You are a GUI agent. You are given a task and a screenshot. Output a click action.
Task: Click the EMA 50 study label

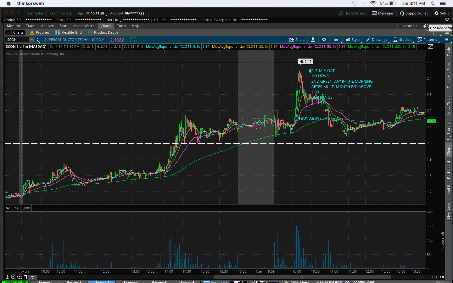click(x=308, y=47)
